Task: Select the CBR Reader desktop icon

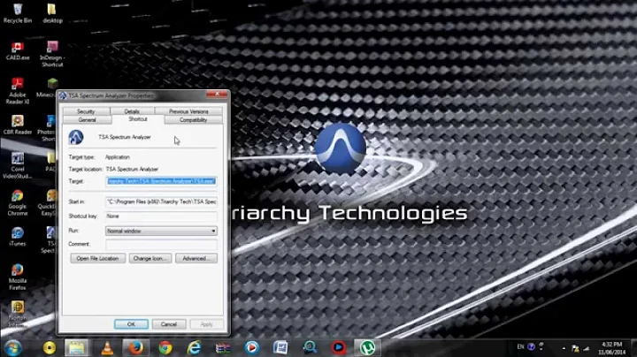Action: [18, 125]
